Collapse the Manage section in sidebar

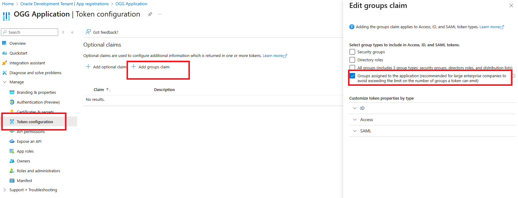[5, 82]
